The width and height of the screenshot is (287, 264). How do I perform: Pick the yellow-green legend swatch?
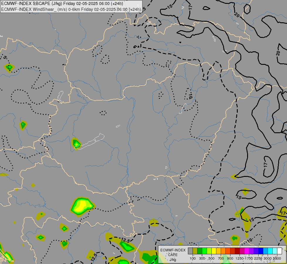tap(209, 251)
